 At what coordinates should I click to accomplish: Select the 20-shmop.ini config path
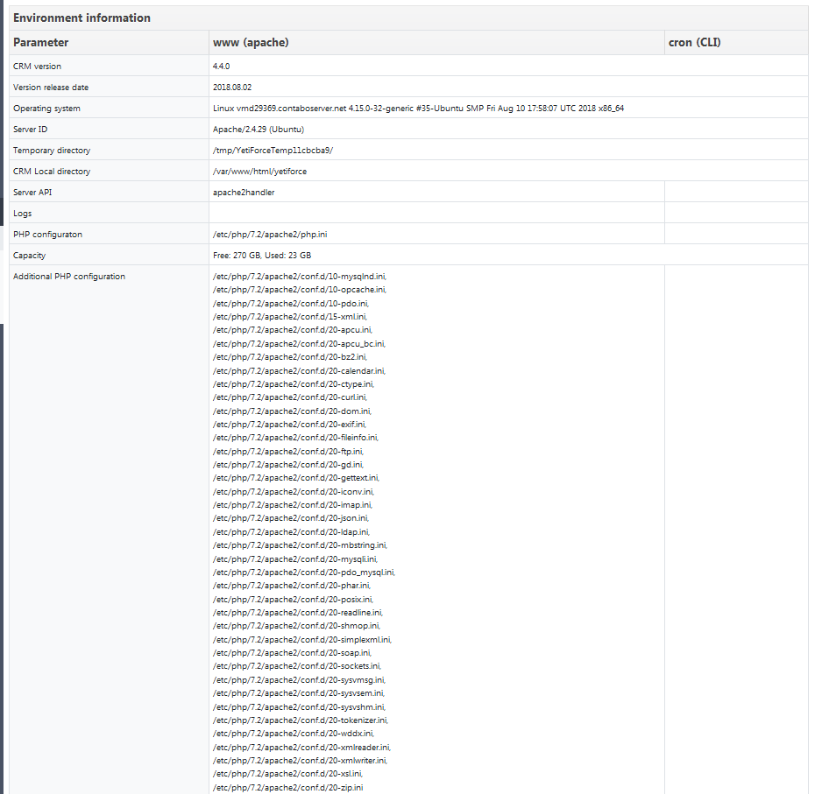click(x=296, y=626)
